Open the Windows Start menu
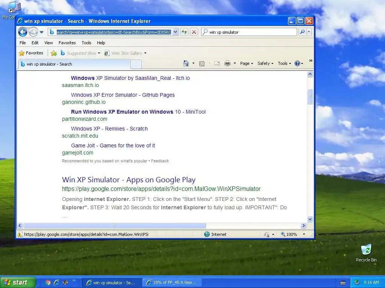The image size is (385, 288). (x=18, y=282)
